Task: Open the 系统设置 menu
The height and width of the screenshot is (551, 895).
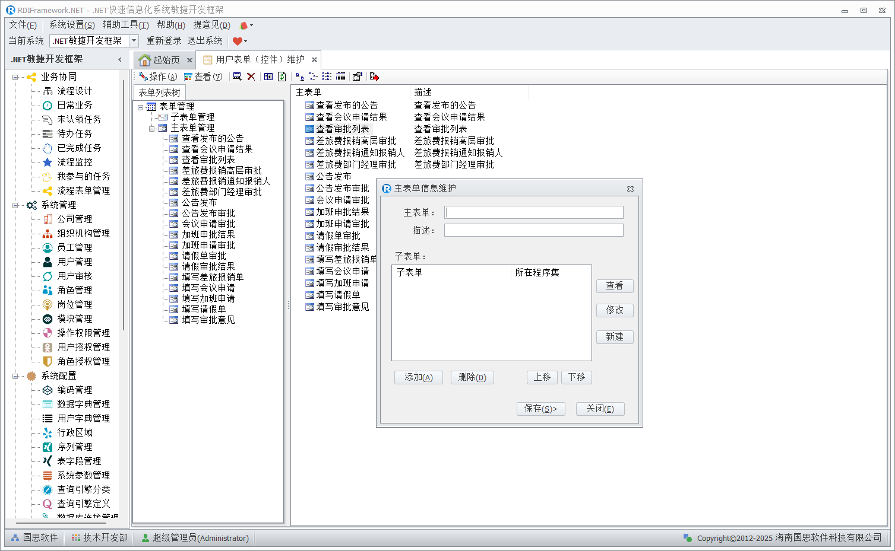Action: 71,25
